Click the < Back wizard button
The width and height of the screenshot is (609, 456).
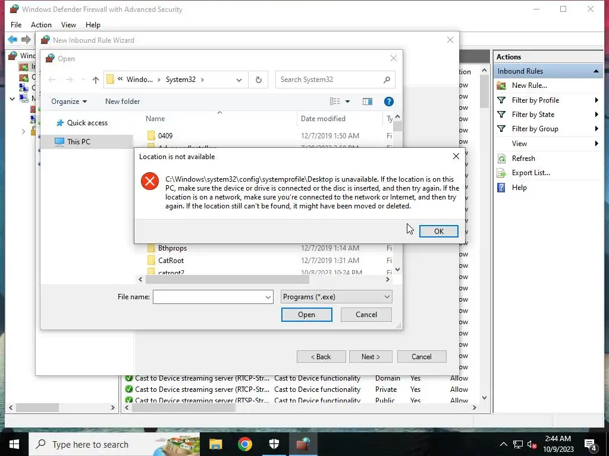pos(321,357)
